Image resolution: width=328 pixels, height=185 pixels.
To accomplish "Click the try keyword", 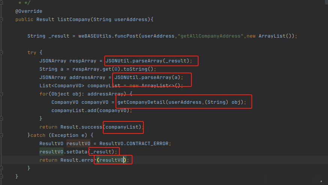I will (32, 53).
